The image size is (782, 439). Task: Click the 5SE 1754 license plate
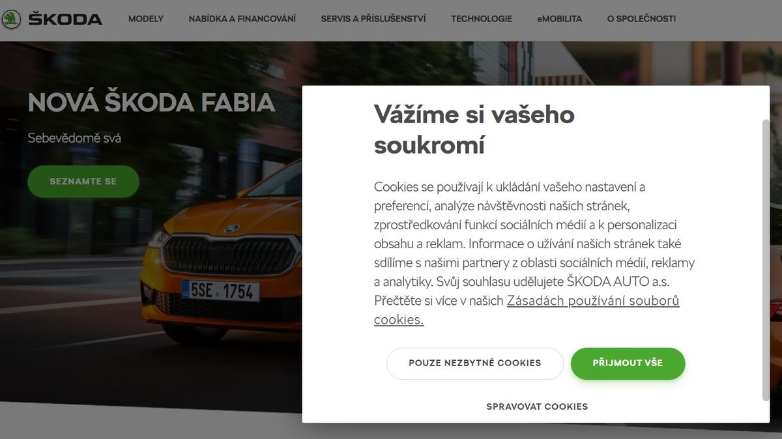pos(220,291)
